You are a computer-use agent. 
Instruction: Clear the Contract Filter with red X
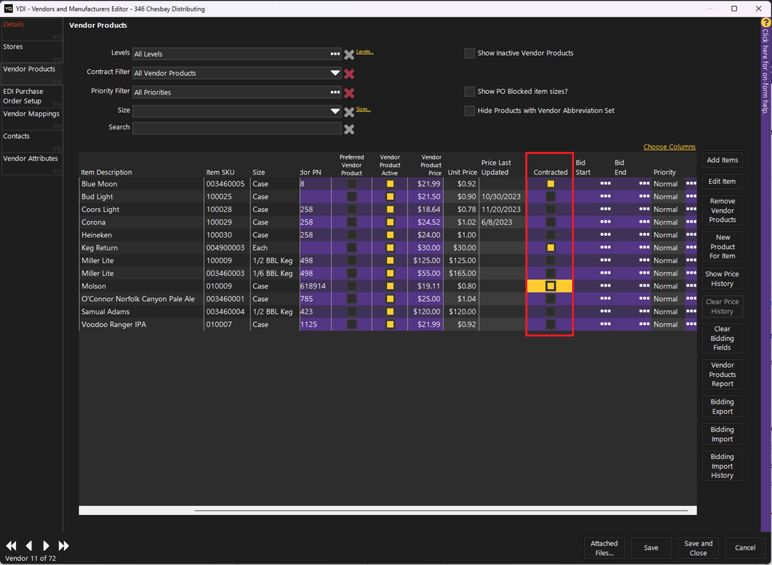pyautogui.click(x=349, y=74)
